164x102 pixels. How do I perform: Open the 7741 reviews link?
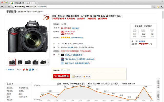point(77,37)
